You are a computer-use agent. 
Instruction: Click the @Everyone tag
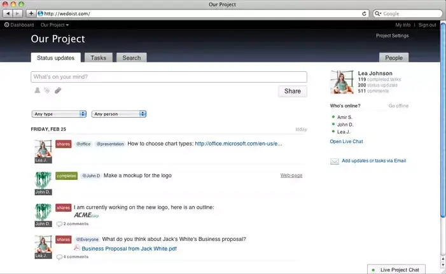click(x=87, y=239)
